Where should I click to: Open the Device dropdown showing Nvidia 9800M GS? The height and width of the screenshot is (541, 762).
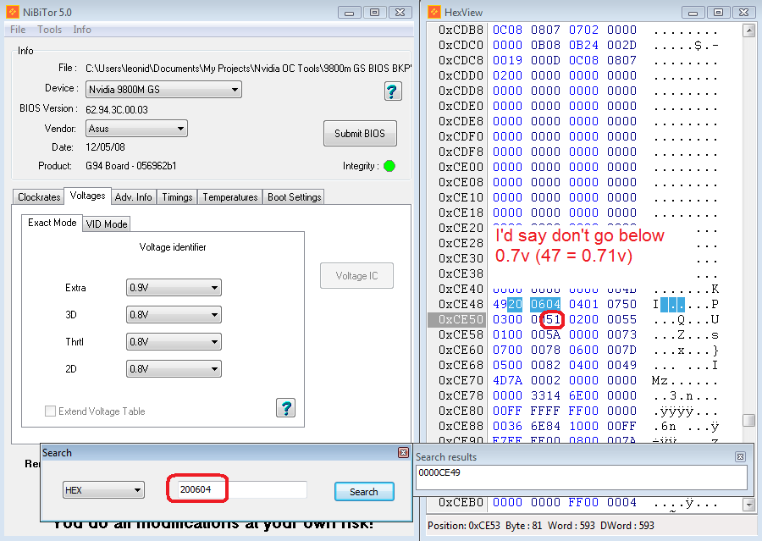tap(163, 90)
